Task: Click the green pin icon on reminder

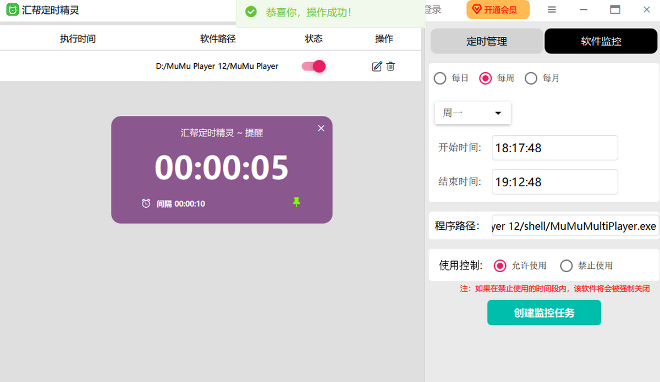Action: (x=296, y=203)
